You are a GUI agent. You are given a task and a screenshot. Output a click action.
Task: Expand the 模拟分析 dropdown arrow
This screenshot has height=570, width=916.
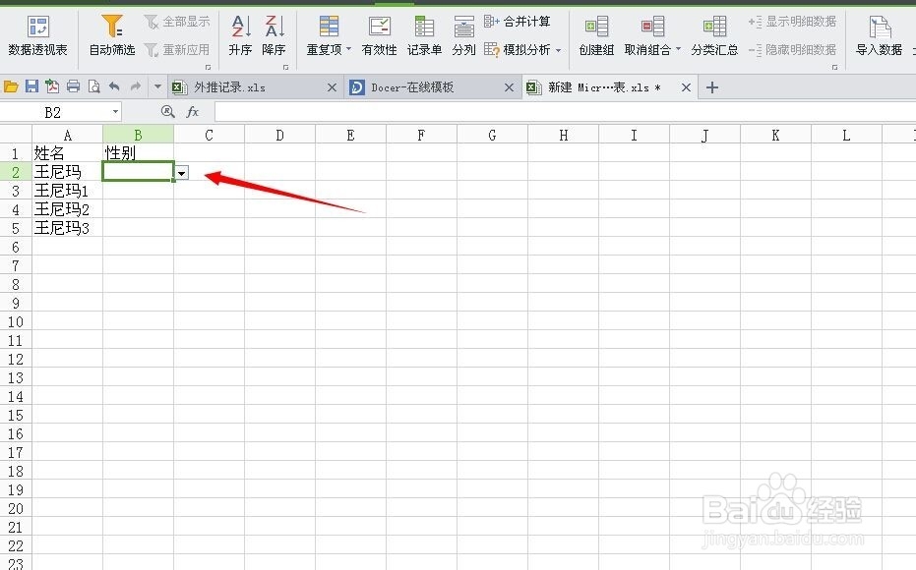click(559, 50)
